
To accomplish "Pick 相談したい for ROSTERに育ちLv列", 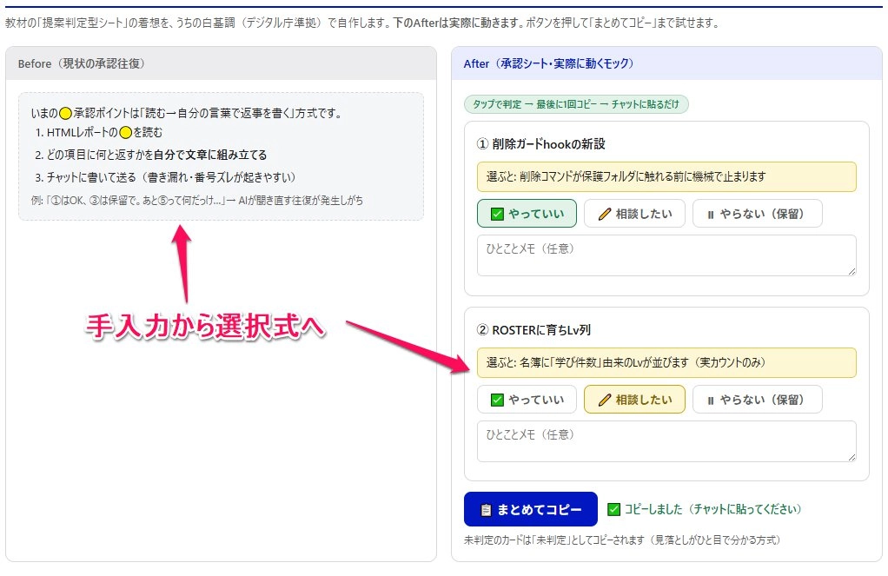I will [x=634, y=400].
